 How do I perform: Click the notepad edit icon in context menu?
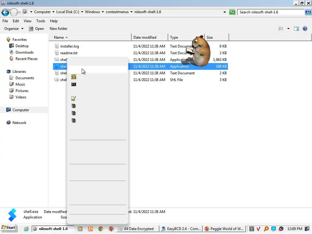(74, 98)
